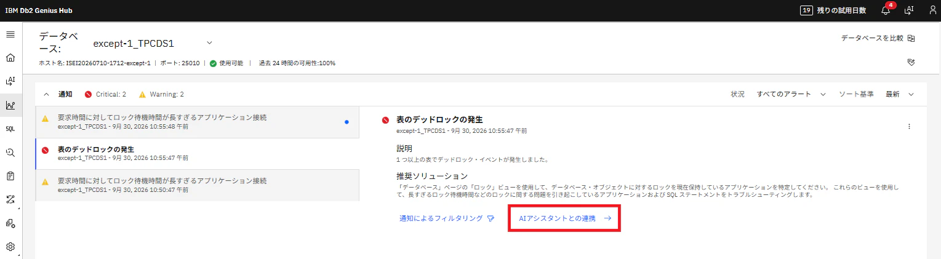The image size is (941, 259).
Task: Select the 10:55:48 lock wait warning alert
Action: (x=198, y=121)
